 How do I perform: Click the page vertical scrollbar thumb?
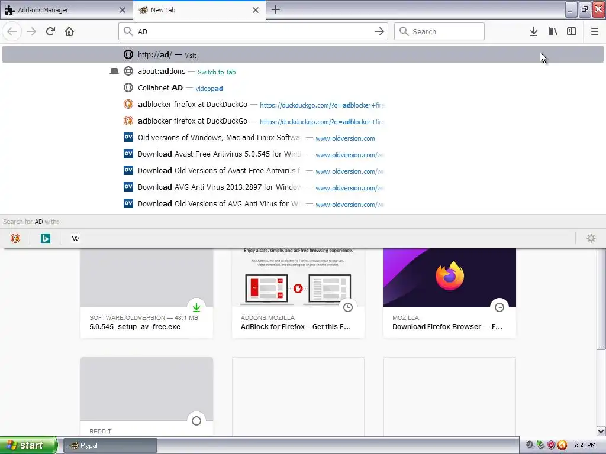(x=601, y=299)
